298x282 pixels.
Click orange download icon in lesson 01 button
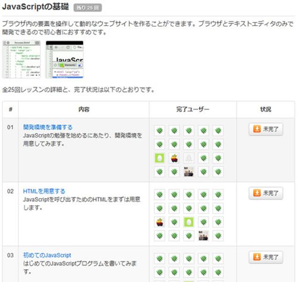tap(257, 129)
